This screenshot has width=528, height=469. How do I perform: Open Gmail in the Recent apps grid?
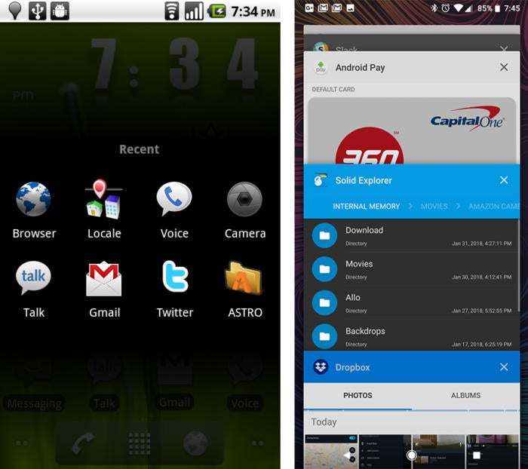point(104,279)
